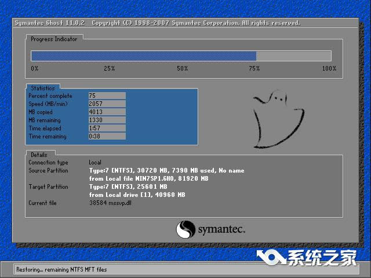Click the symantec wordmark text
This screenshot has height=278, width=371.
click(x=222, y=230)
